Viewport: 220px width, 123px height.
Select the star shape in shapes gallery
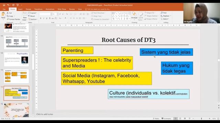click(x=127, y=18)
